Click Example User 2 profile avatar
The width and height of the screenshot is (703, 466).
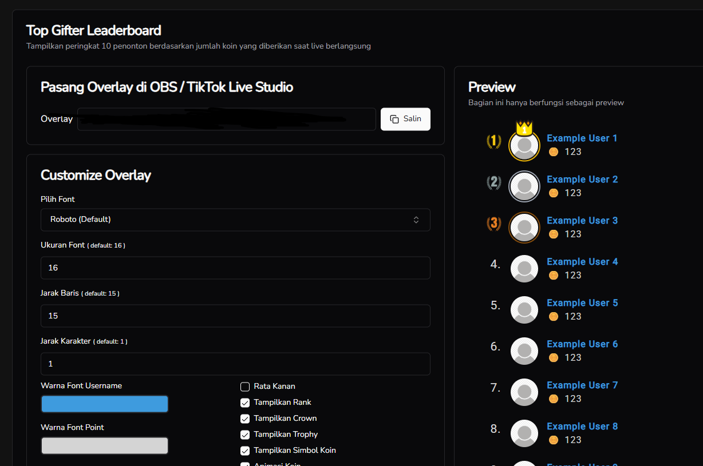[x=524, y=186]
